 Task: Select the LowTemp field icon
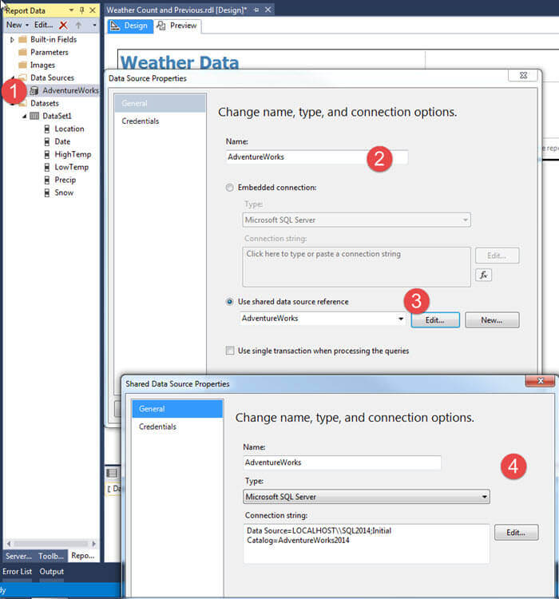[46, 168]
